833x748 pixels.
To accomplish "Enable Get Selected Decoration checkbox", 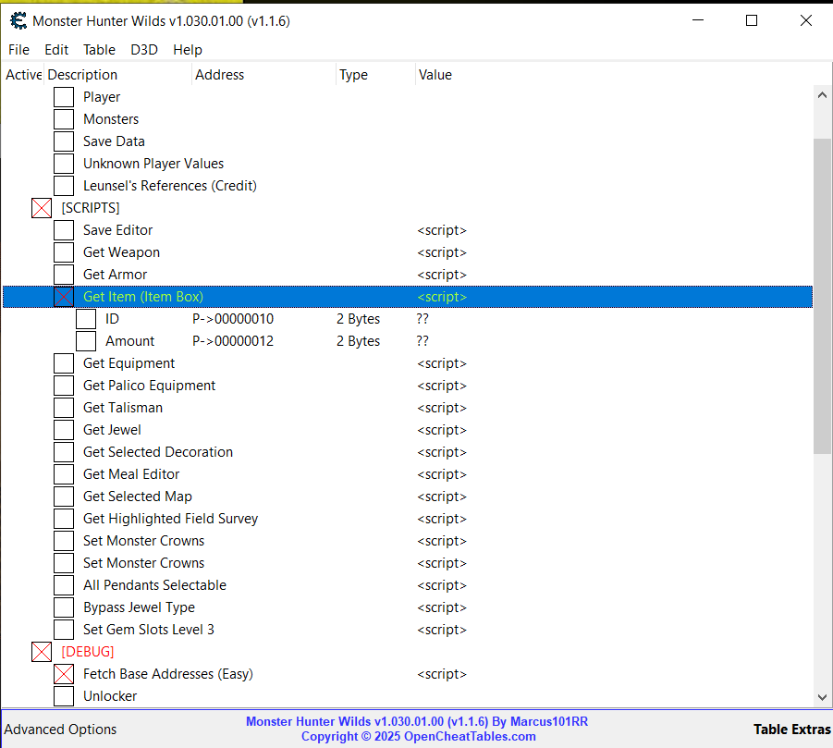I will coord(64,452).
